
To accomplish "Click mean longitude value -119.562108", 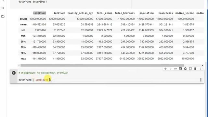I will [39, 25].
